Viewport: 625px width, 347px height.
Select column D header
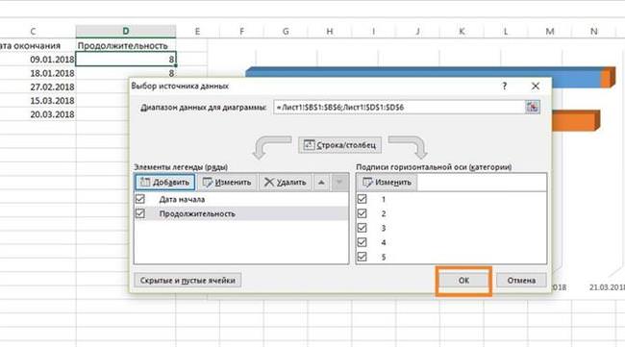(x=126, y=31)
